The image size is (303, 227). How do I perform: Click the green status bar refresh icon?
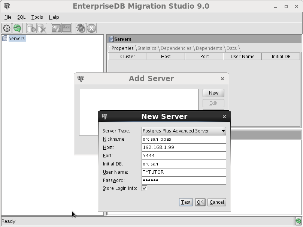298,221
